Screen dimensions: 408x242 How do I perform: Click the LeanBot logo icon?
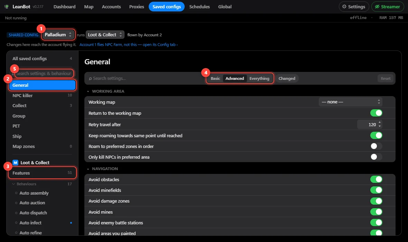(7, 7)
